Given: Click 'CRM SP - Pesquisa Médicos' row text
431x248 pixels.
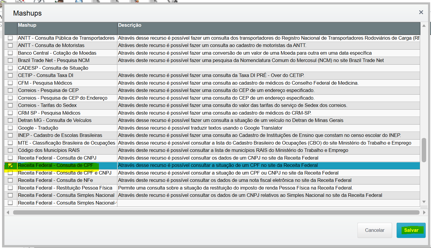Looking at the screenshot, I should pyautogui.click(x=49, y=113).
